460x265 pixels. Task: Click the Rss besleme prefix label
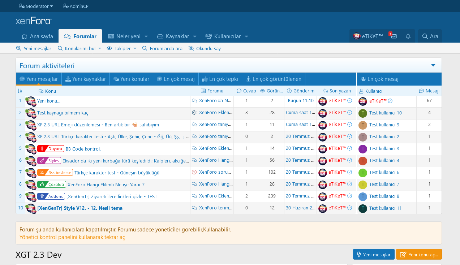[x=55, y=173]
